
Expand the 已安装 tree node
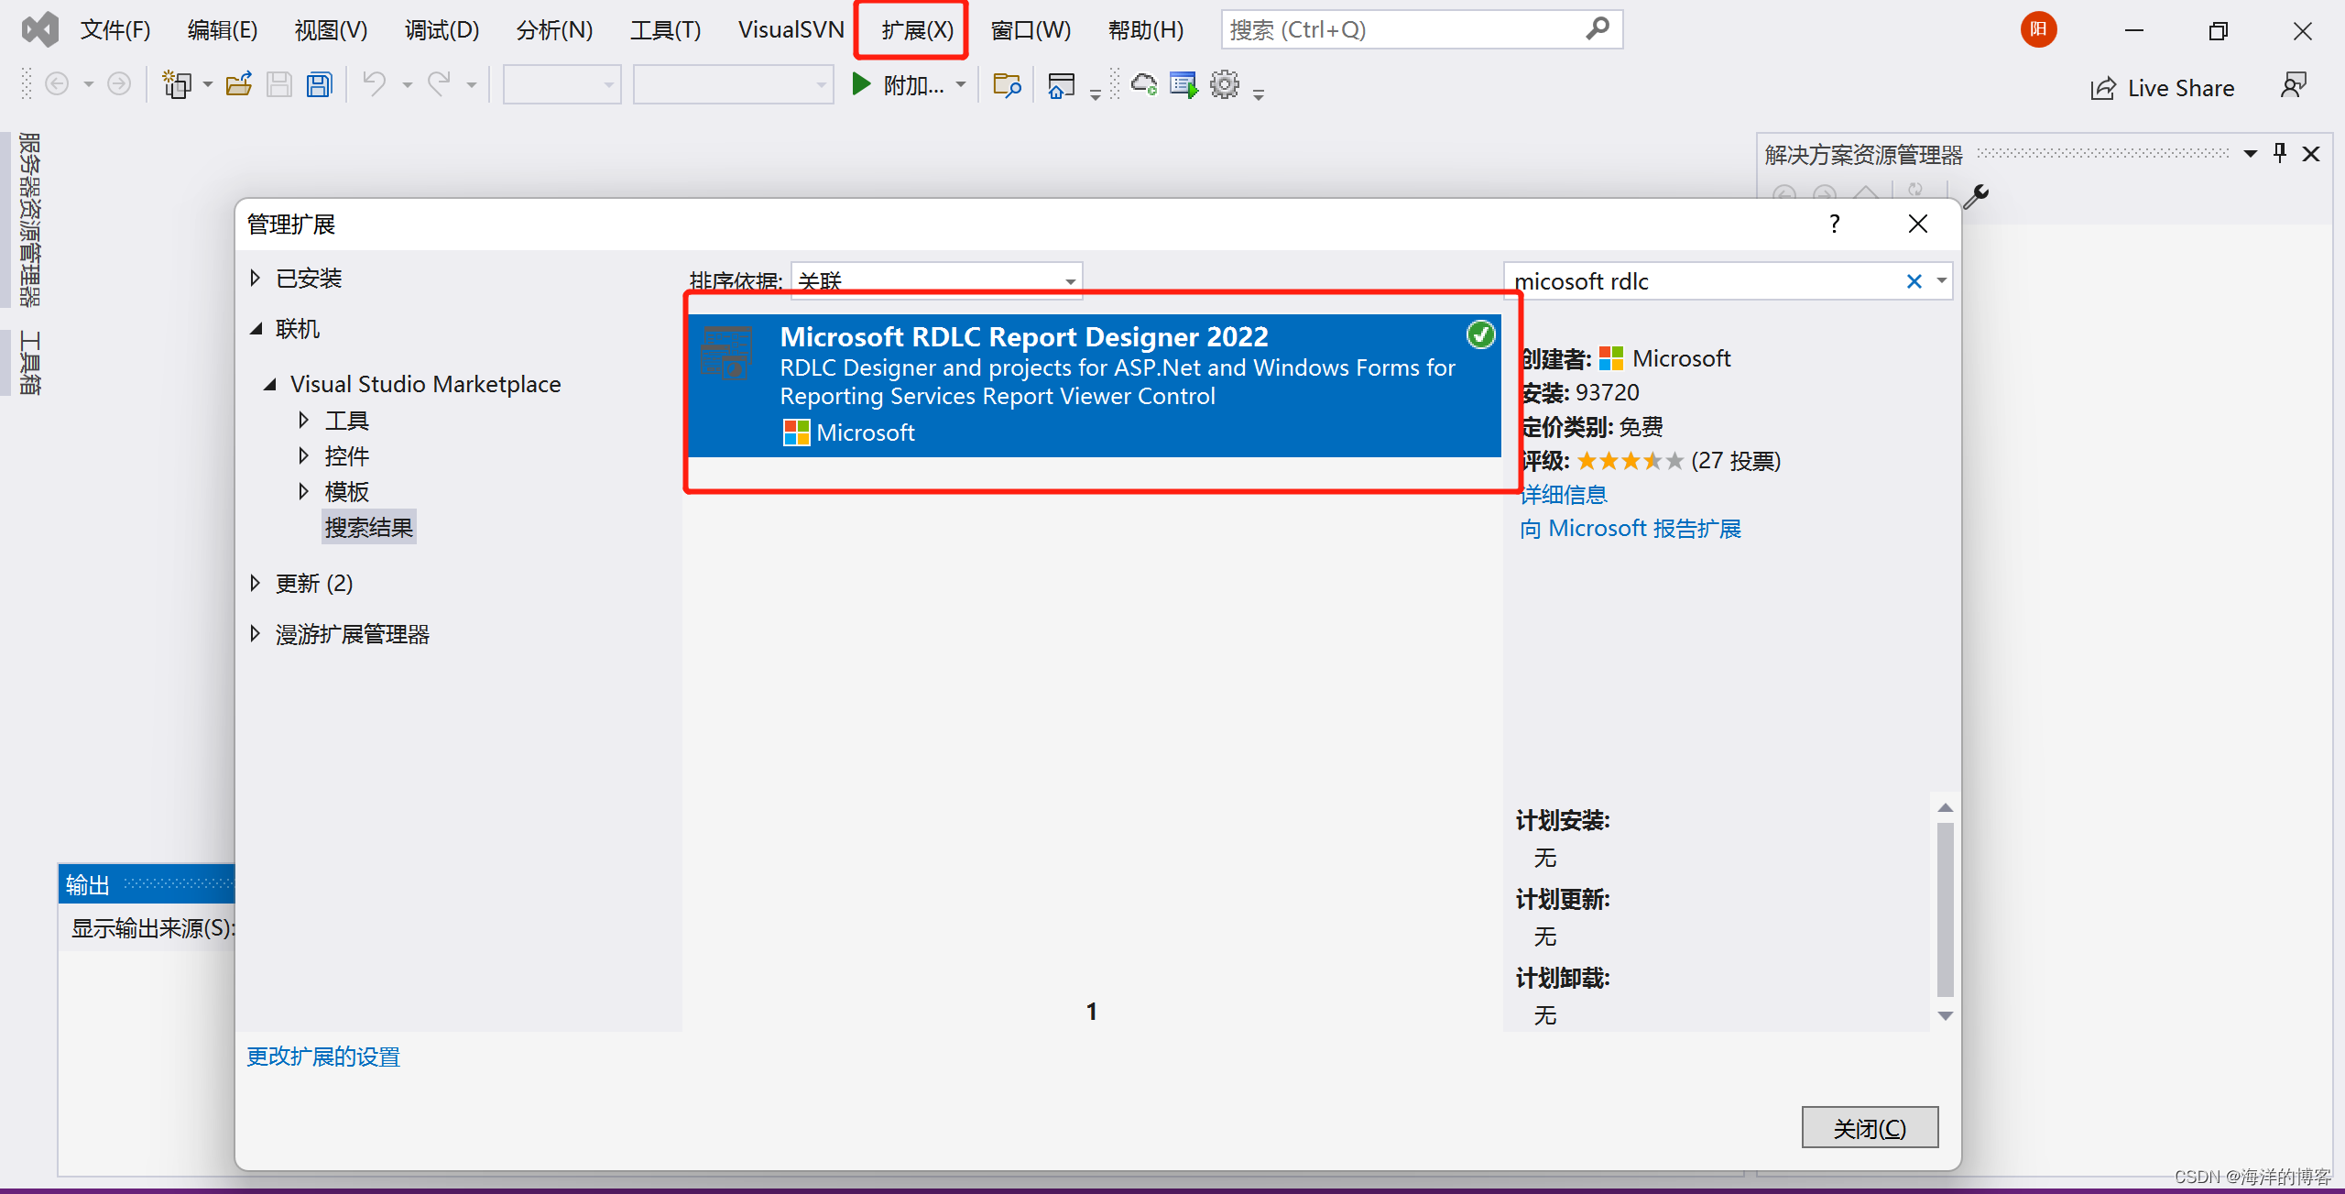256,278
